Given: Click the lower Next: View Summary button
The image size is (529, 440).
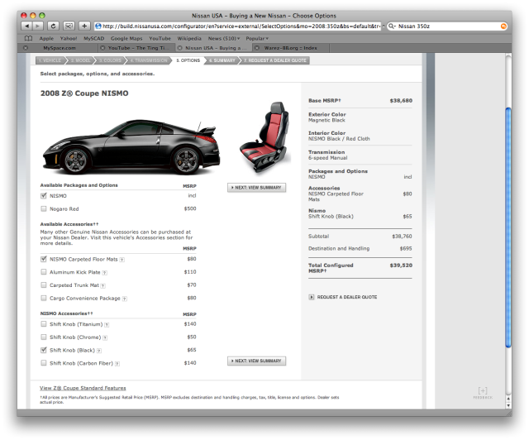Looking at the screenshot, I should click(x=257, y=361).
